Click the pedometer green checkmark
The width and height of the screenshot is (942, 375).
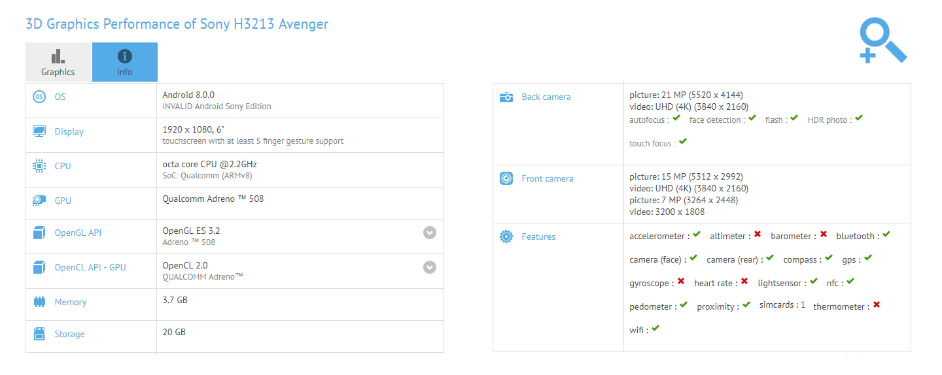coord(684,304)
